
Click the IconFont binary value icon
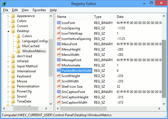point(59,23)
